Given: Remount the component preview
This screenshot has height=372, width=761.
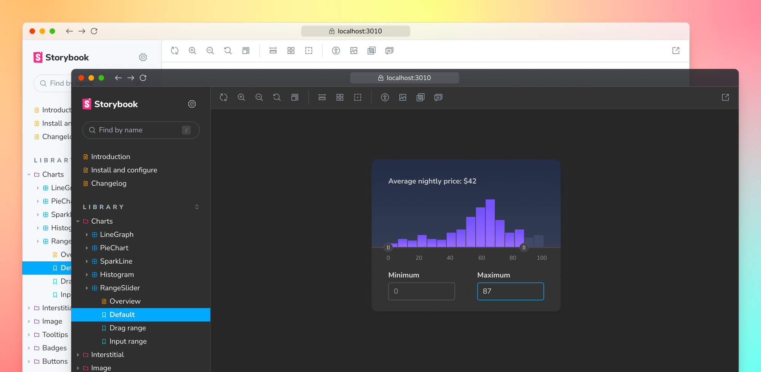Looking at the screenshot, I should (224, 97).
